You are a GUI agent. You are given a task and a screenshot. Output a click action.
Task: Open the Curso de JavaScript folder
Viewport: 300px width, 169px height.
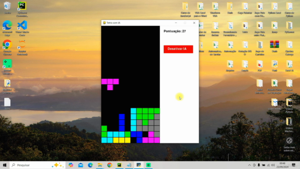pos(186,9)
